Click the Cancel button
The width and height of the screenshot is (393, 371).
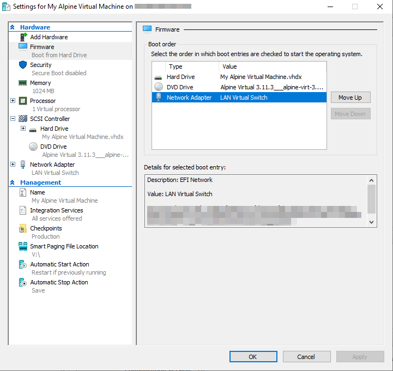click(306, 357)
